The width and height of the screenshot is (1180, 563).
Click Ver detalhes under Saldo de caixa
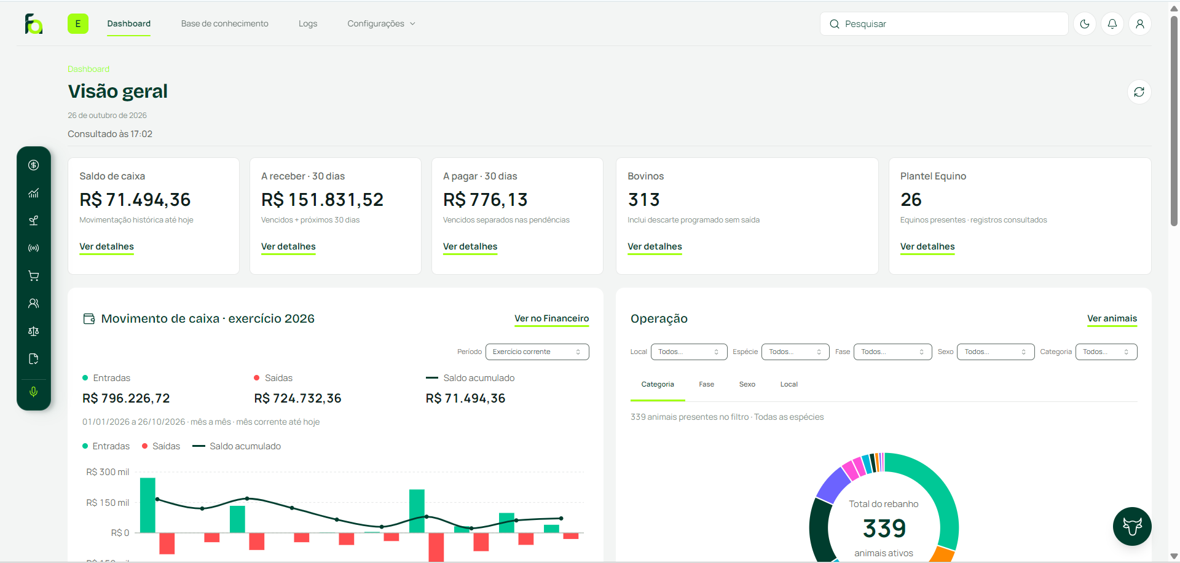pos(107,247)
